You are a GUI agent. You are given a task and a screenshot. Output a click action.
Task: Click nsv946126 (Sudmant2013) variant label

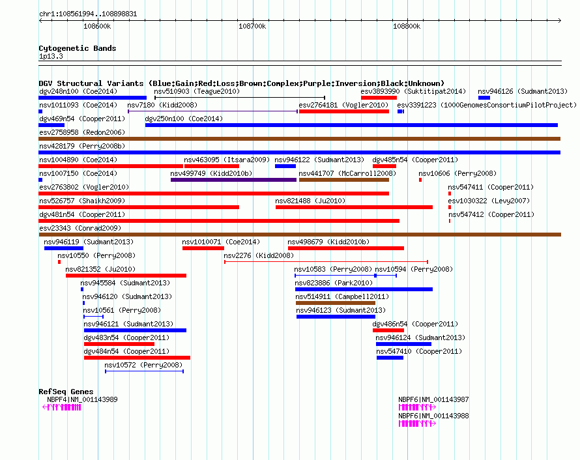(x=522, y=91)
